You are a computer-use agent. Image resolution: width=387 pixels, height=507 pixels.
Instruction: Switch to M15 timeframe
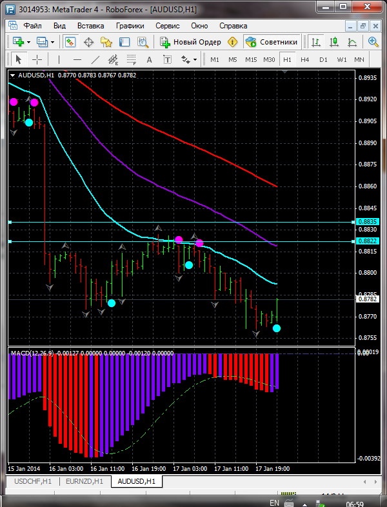251,60
